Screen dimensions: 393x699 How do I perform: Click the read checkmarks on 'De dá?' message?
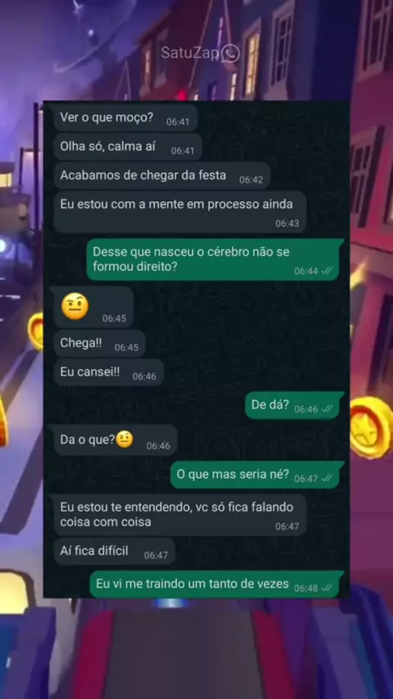coord(327,408)
